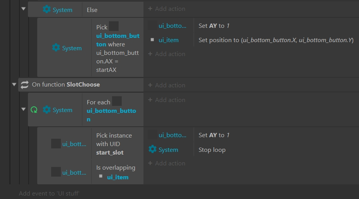Image resolution: width=359 pixels, height=199 pixels.
Task: Click the green For each loop icon
Action: coord(34,110)
